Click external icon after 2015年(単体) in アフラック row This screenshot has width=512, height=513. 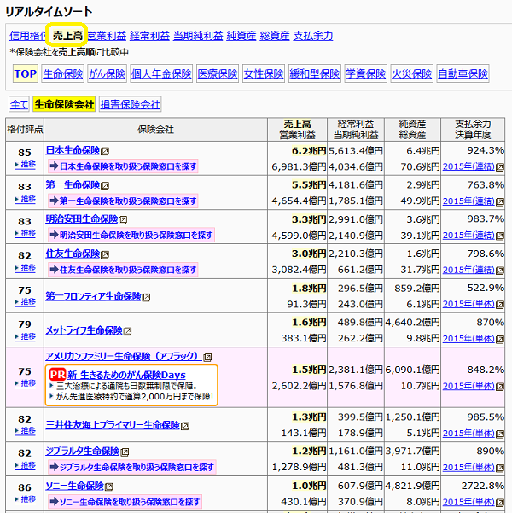click(500, 387)
